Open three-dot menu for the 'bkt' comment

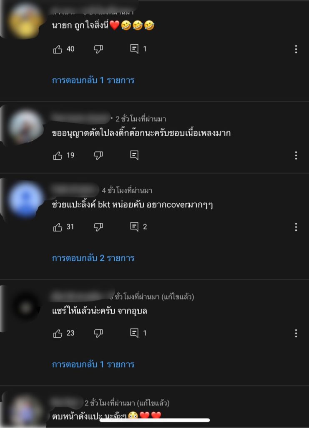pyautogui.click(x=296, y=227)
